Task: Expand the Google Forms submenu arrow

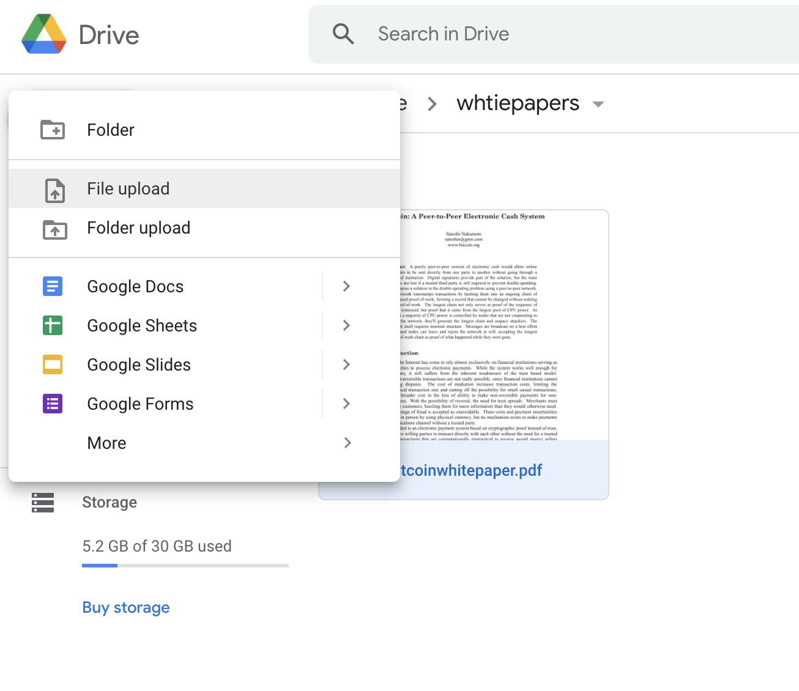Action: point(347,404)
